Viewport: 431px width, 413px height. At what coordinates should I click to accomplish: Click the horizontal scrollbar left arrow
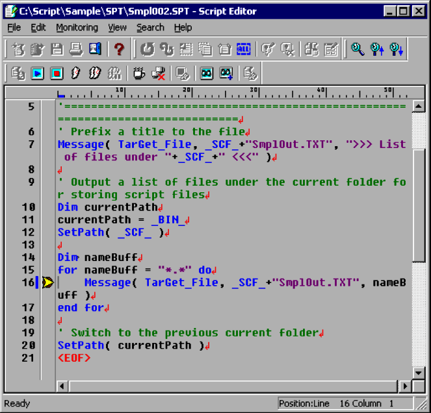pyautogui.click(x=62, y=386)
